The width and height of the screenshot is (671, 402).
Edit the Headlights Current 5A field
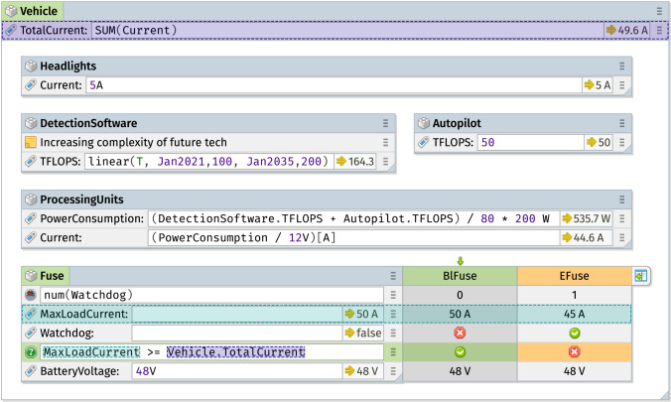pos(334,84)
